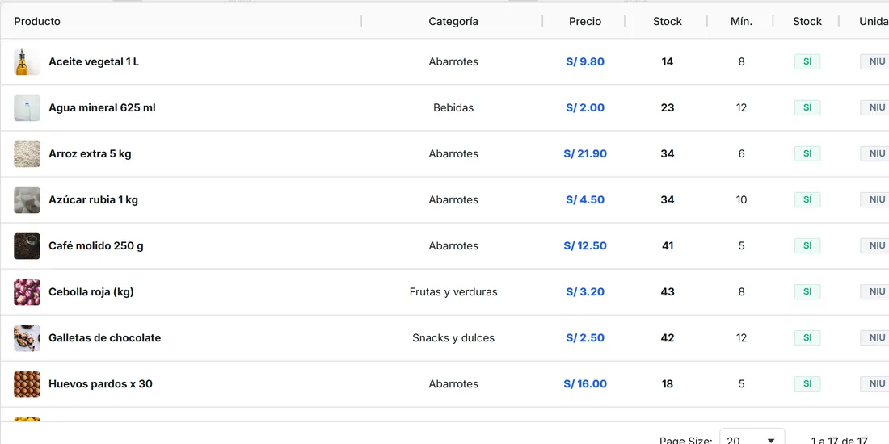Click the Bebidas category cell
Image resolution: width=889 pixels, height=444 pixels.
(x=453, y=107)
